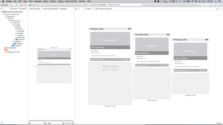Image resolution: width=223 pixels, height=125 pixels.
Task: Select the Exit item in outline
Action: tap(7, 50)
